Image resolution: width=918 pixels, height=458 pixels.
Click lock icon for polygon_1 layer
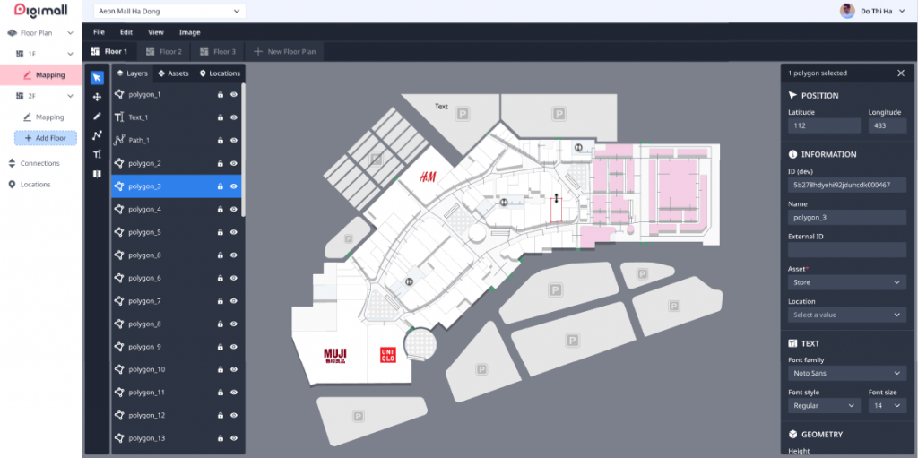pyautogui.click(x=220, y=94)
